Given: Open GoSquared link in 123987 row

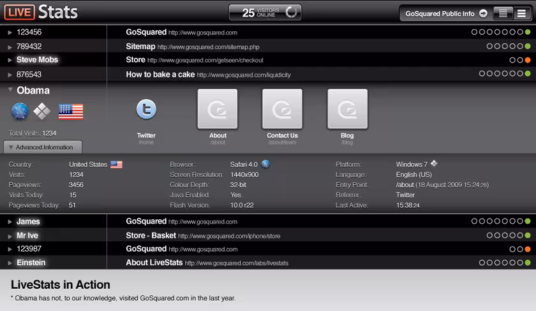Looking at the screenshot, I should click(x=181, y=249).
